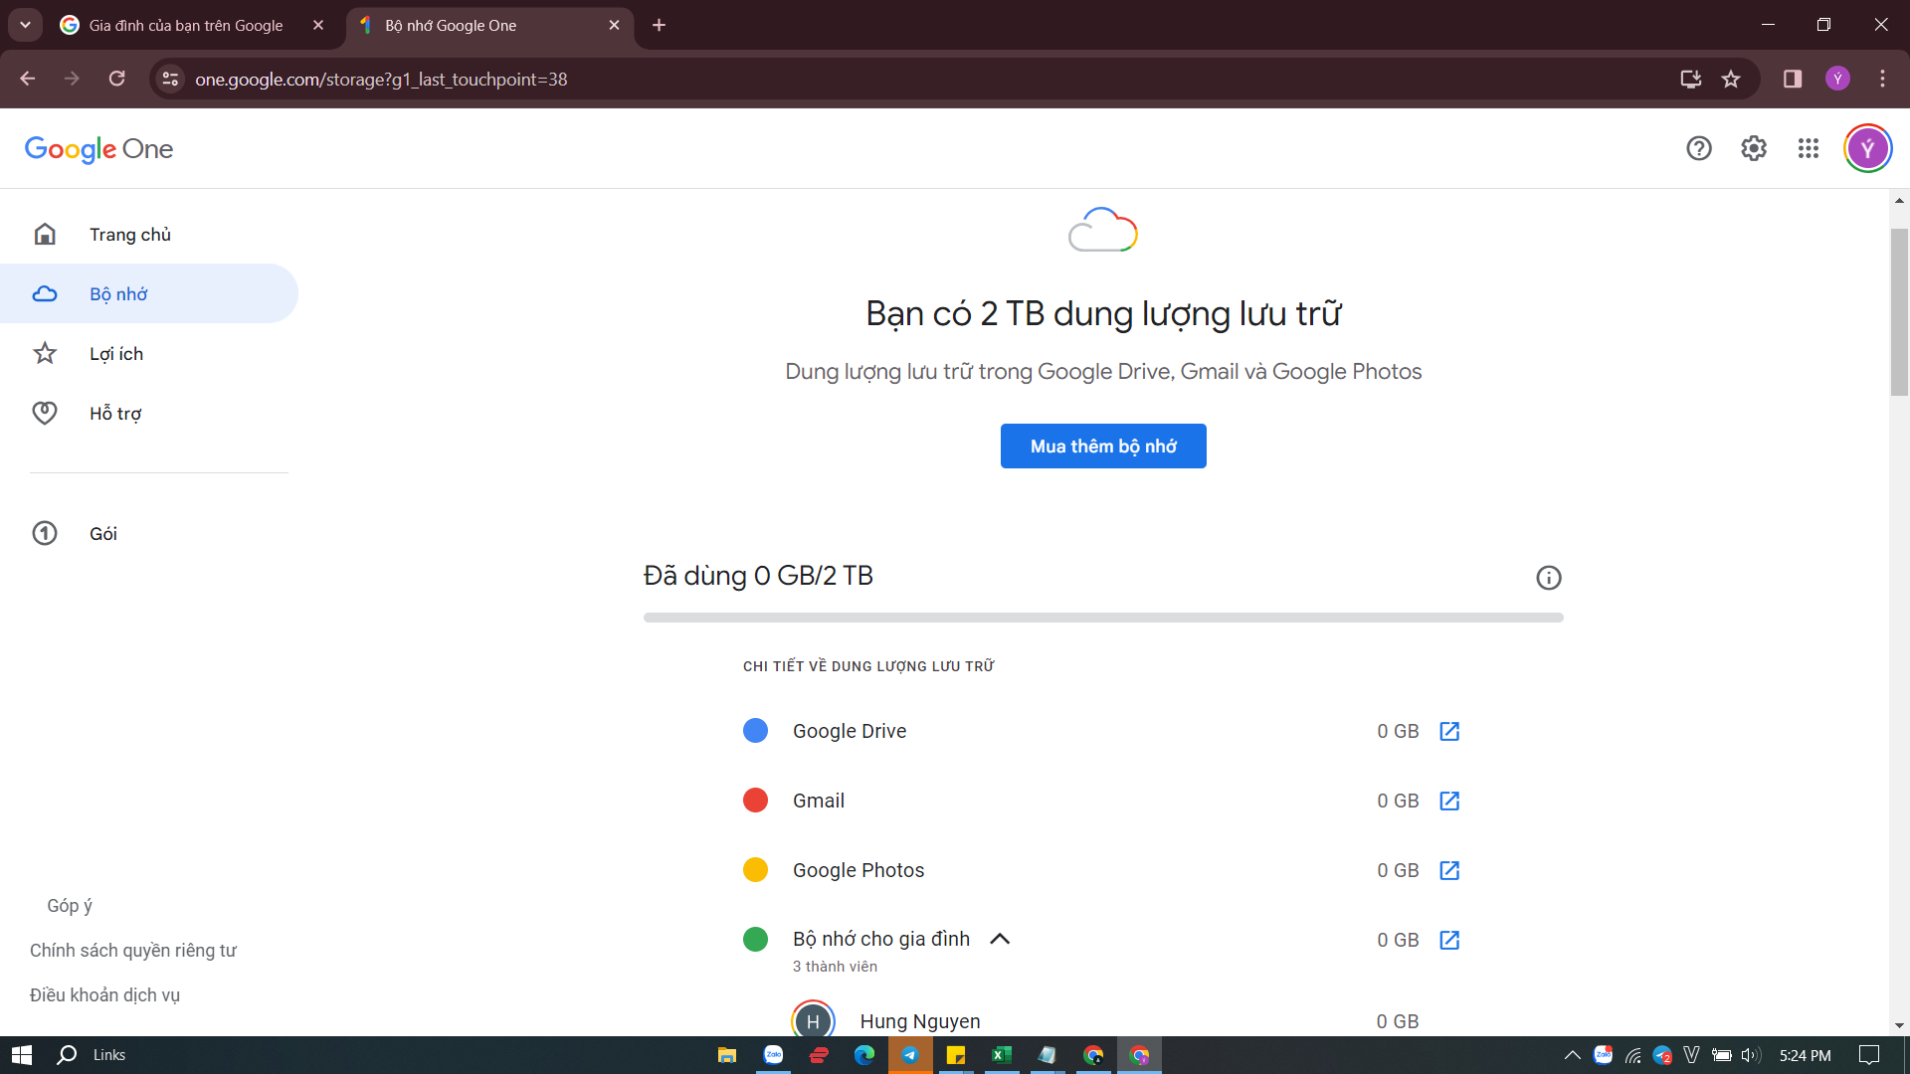This screenshot has height=1074, width=1910.
Task: Click the blue Google Drive color dot
Action: point(755,731)
